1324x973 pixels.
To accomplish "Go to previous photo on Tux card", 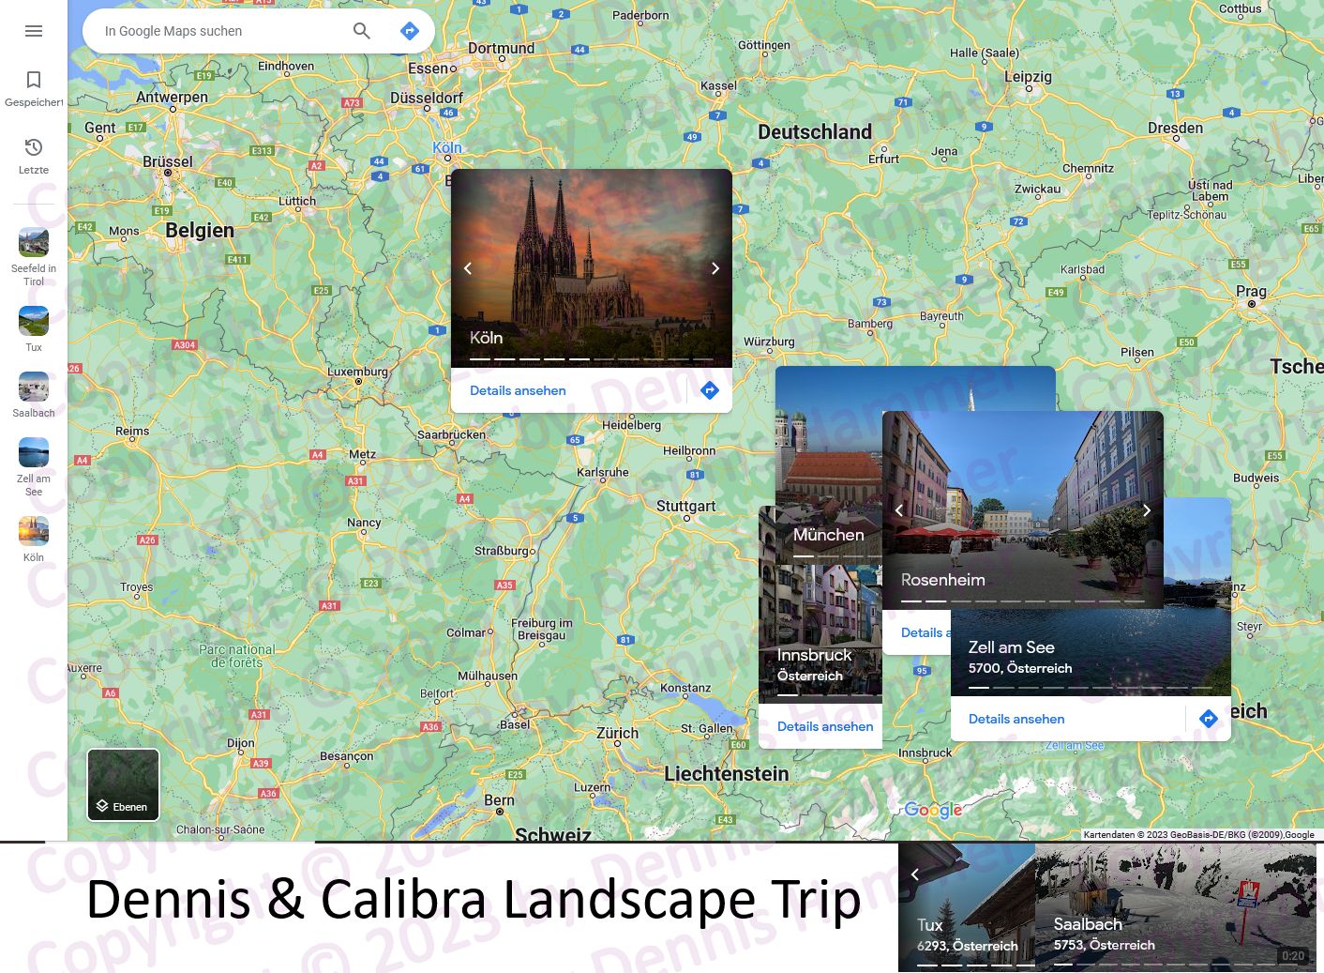I will 915,874.
